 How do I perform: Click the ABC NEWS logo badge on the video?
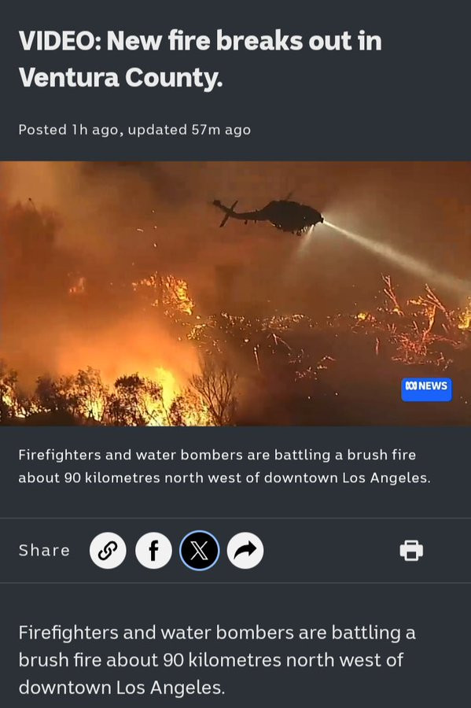426,389
